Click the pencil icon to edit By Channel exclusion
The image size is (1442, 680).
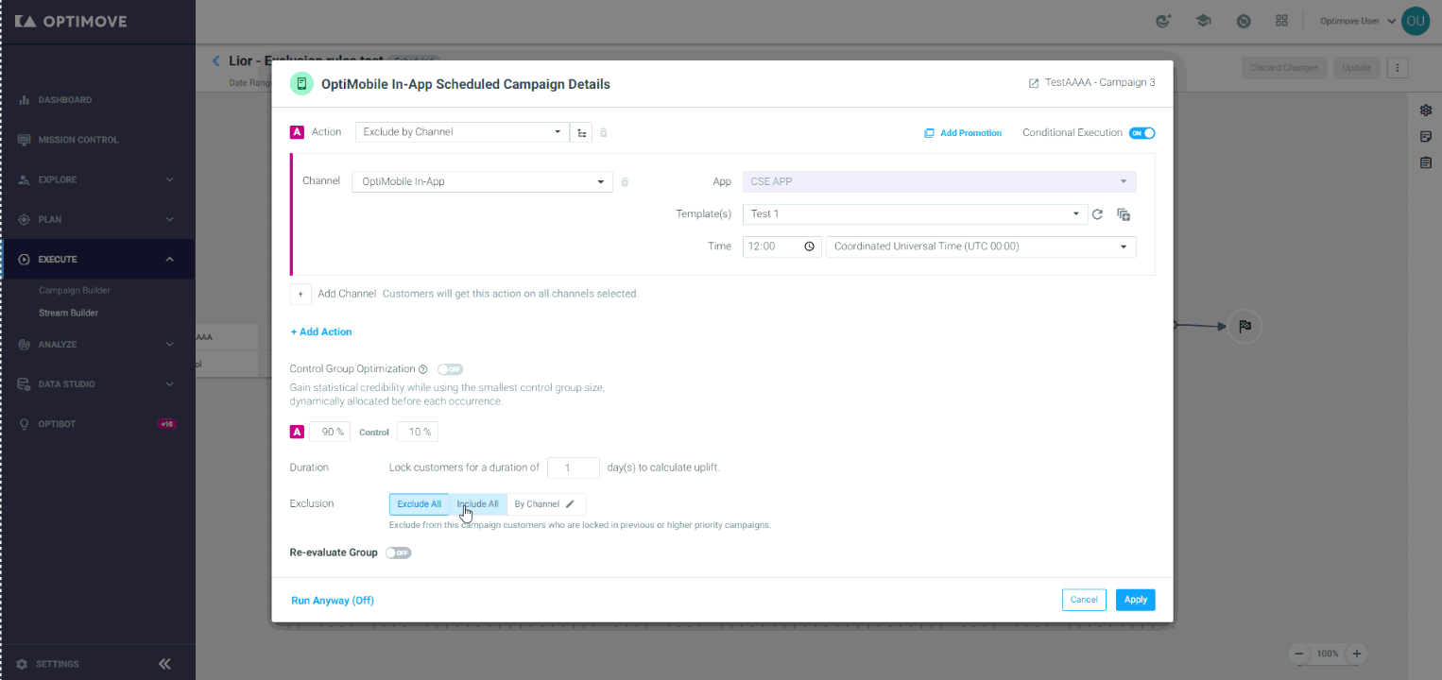pos(570,504)
